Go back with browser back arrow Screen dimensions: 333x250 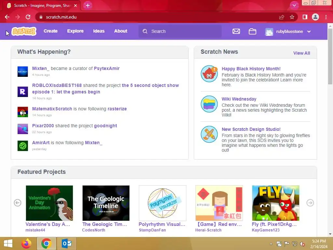click(x=7, y=17)
